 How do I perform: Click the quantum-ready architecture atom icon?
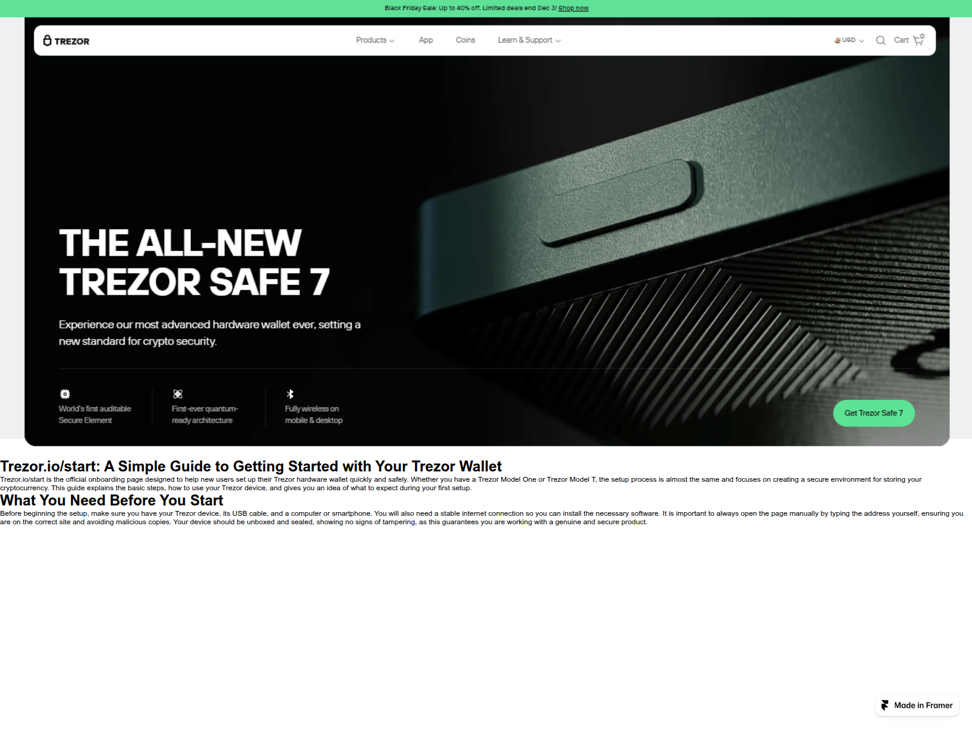click(x=177, y=394)
